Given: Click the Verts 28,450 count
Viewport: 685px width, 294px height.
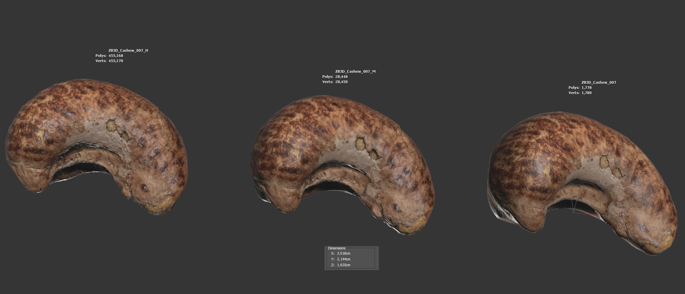Looking at the screenshot, I should 341,82.
